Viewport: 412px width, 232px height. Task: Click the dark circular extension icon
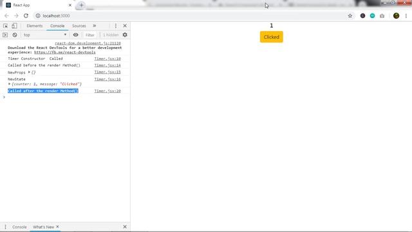coord(362,15)
